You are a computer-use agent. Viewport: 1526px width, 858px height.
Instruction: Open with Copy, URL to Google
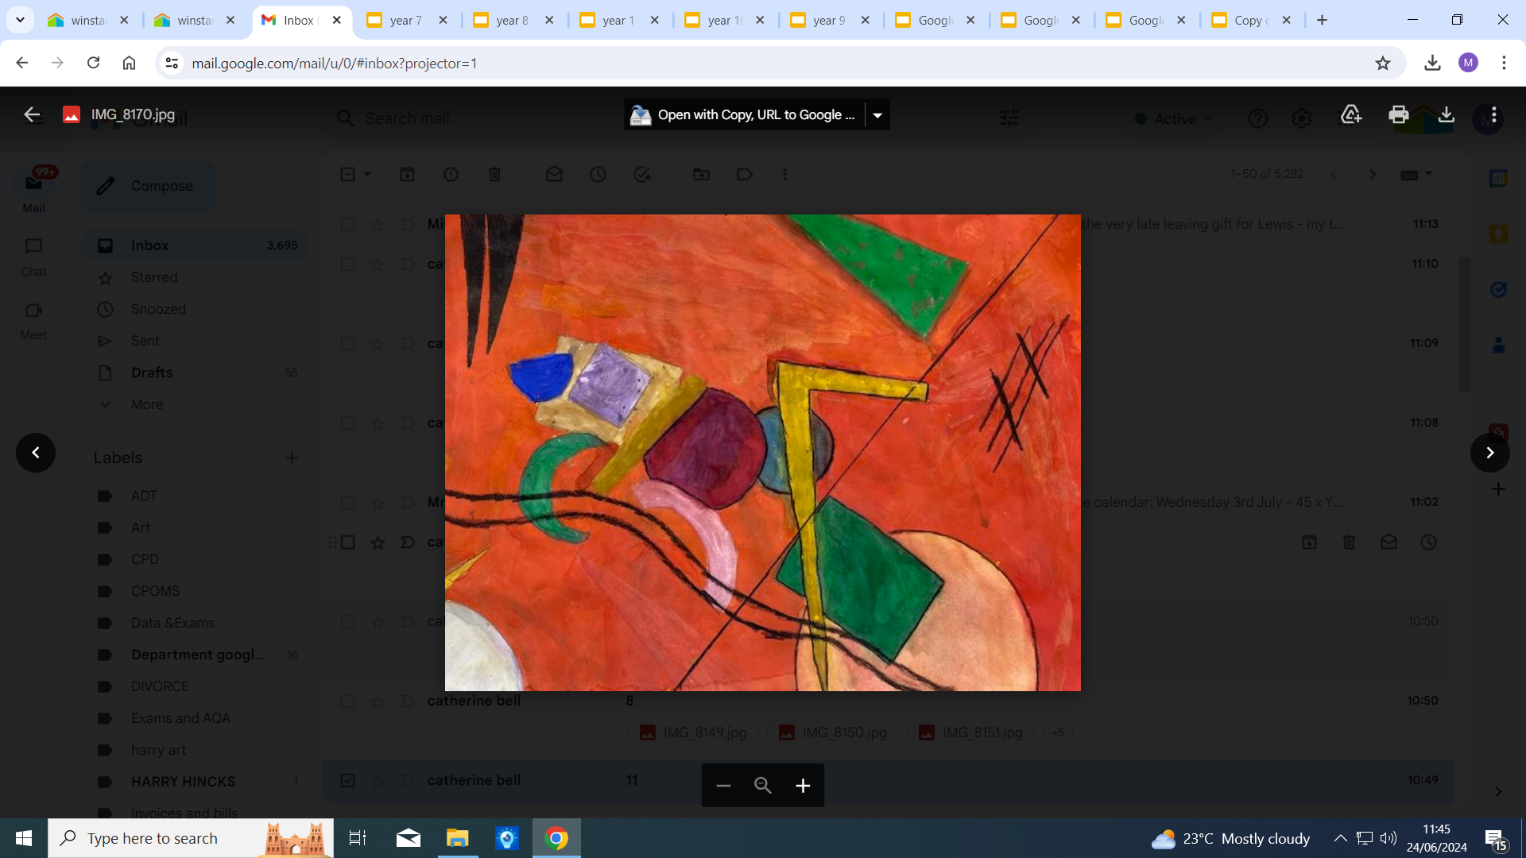pos(745,114)
